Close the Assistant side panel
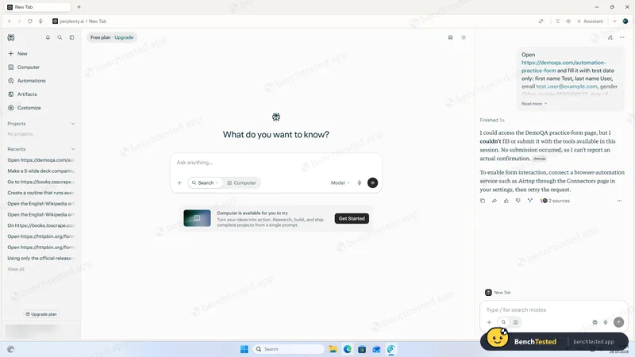Viewport: 635px width, 357px height. point(579,21)
